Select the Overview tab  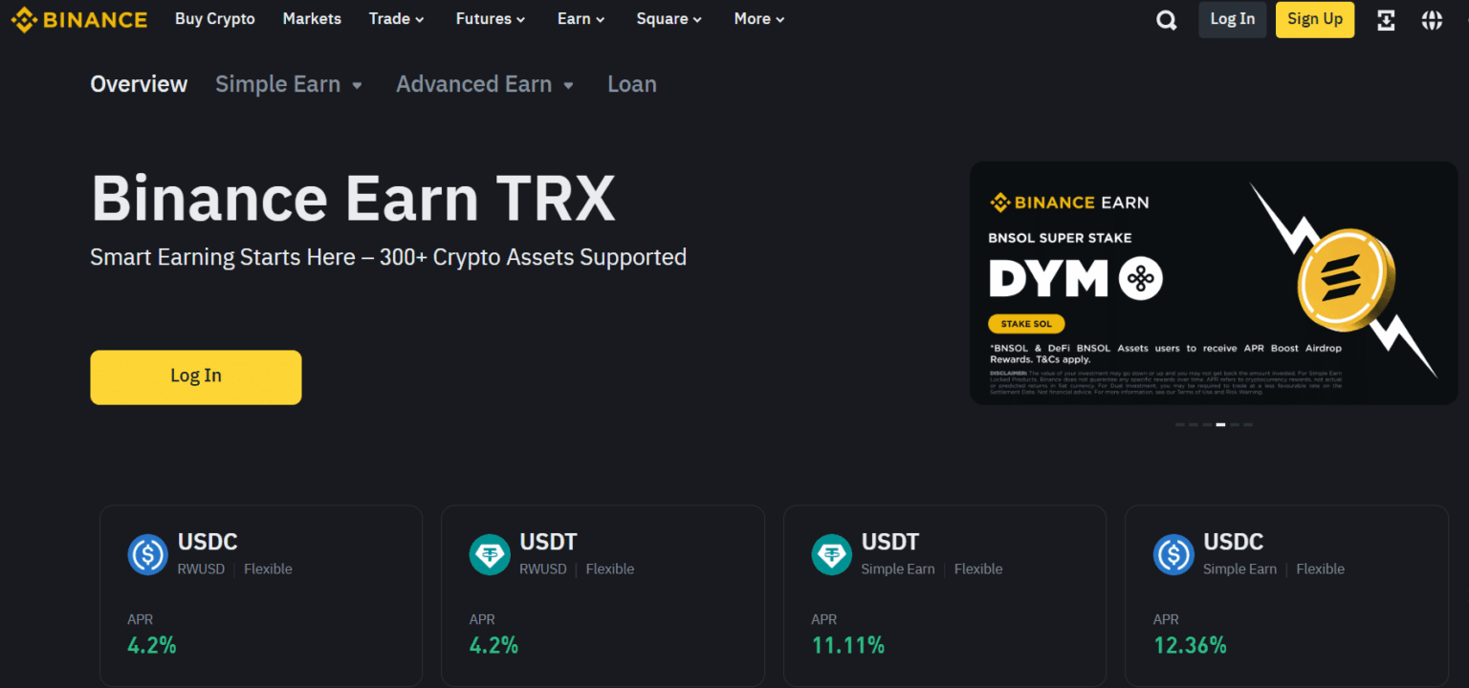coord(139,84)
